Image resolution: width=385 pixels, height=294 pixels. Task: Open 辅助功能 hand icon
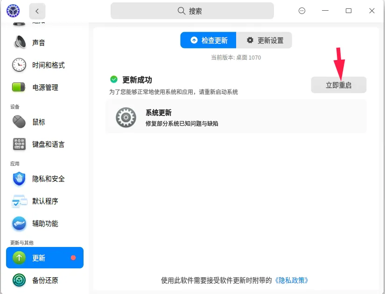point(19,223)
